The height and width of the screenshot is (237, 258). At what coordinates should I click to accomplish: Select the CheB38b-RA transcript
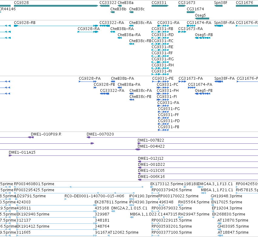(x=122, y=29)
